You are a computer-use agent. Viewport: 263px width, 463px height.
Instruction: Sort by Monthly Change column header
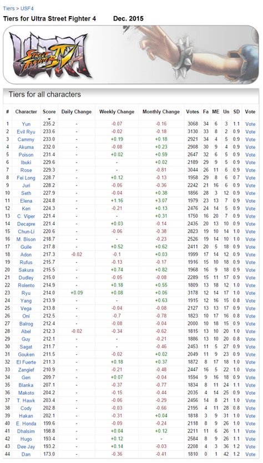click(x=161, y=112)
